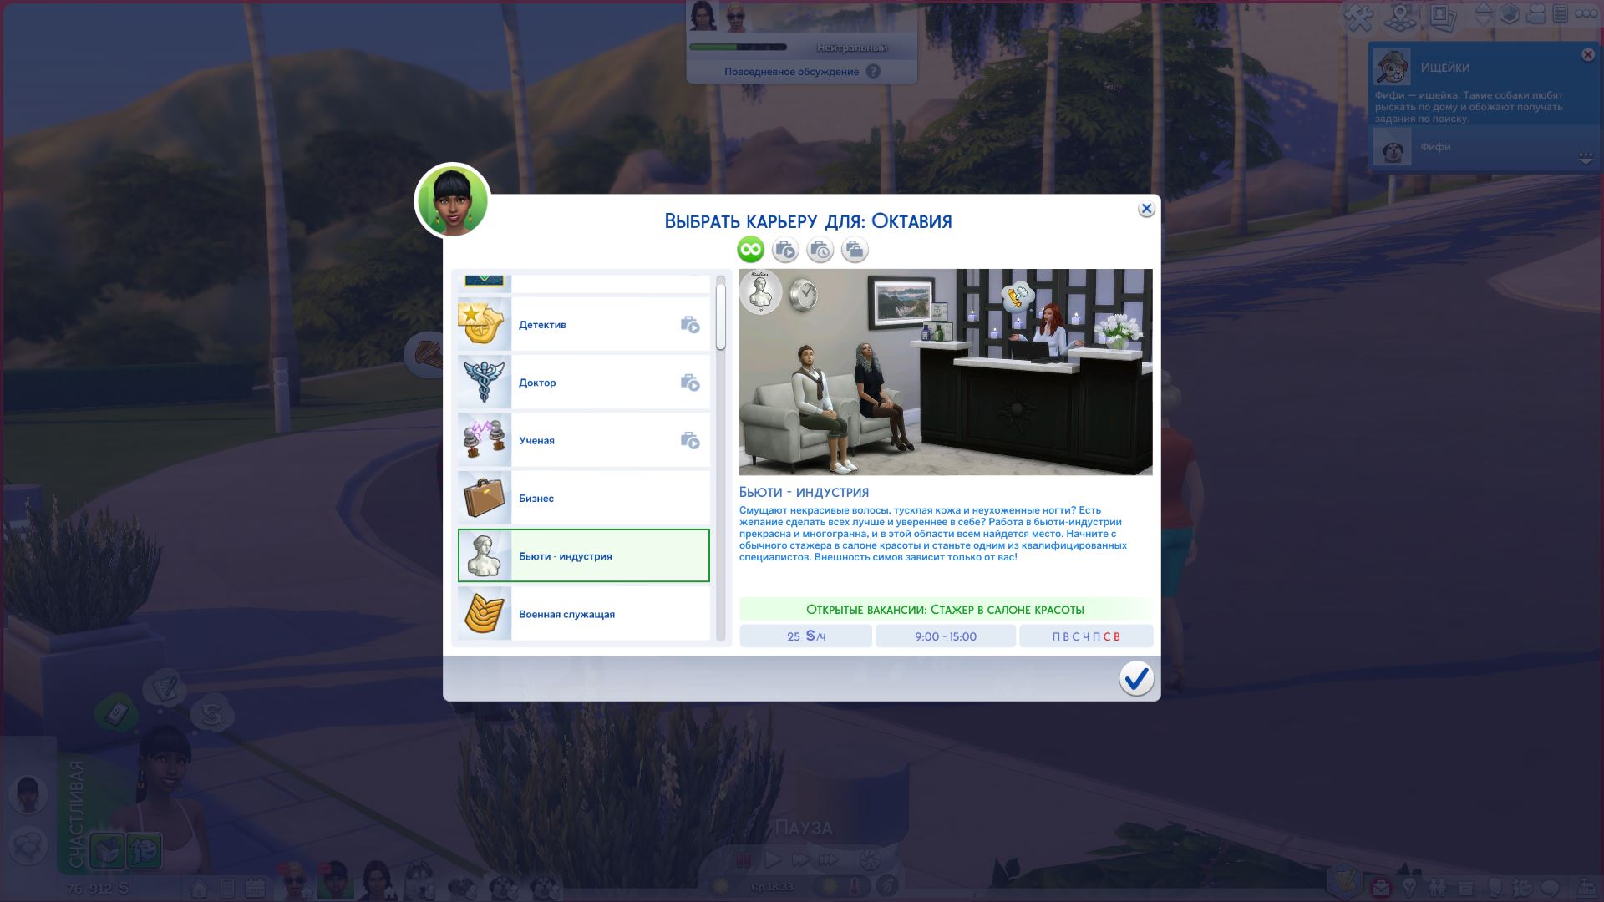Expand the Ищейки notification arrow
The height and width of the screenshot is (902, 1604).
(1585, 158)
